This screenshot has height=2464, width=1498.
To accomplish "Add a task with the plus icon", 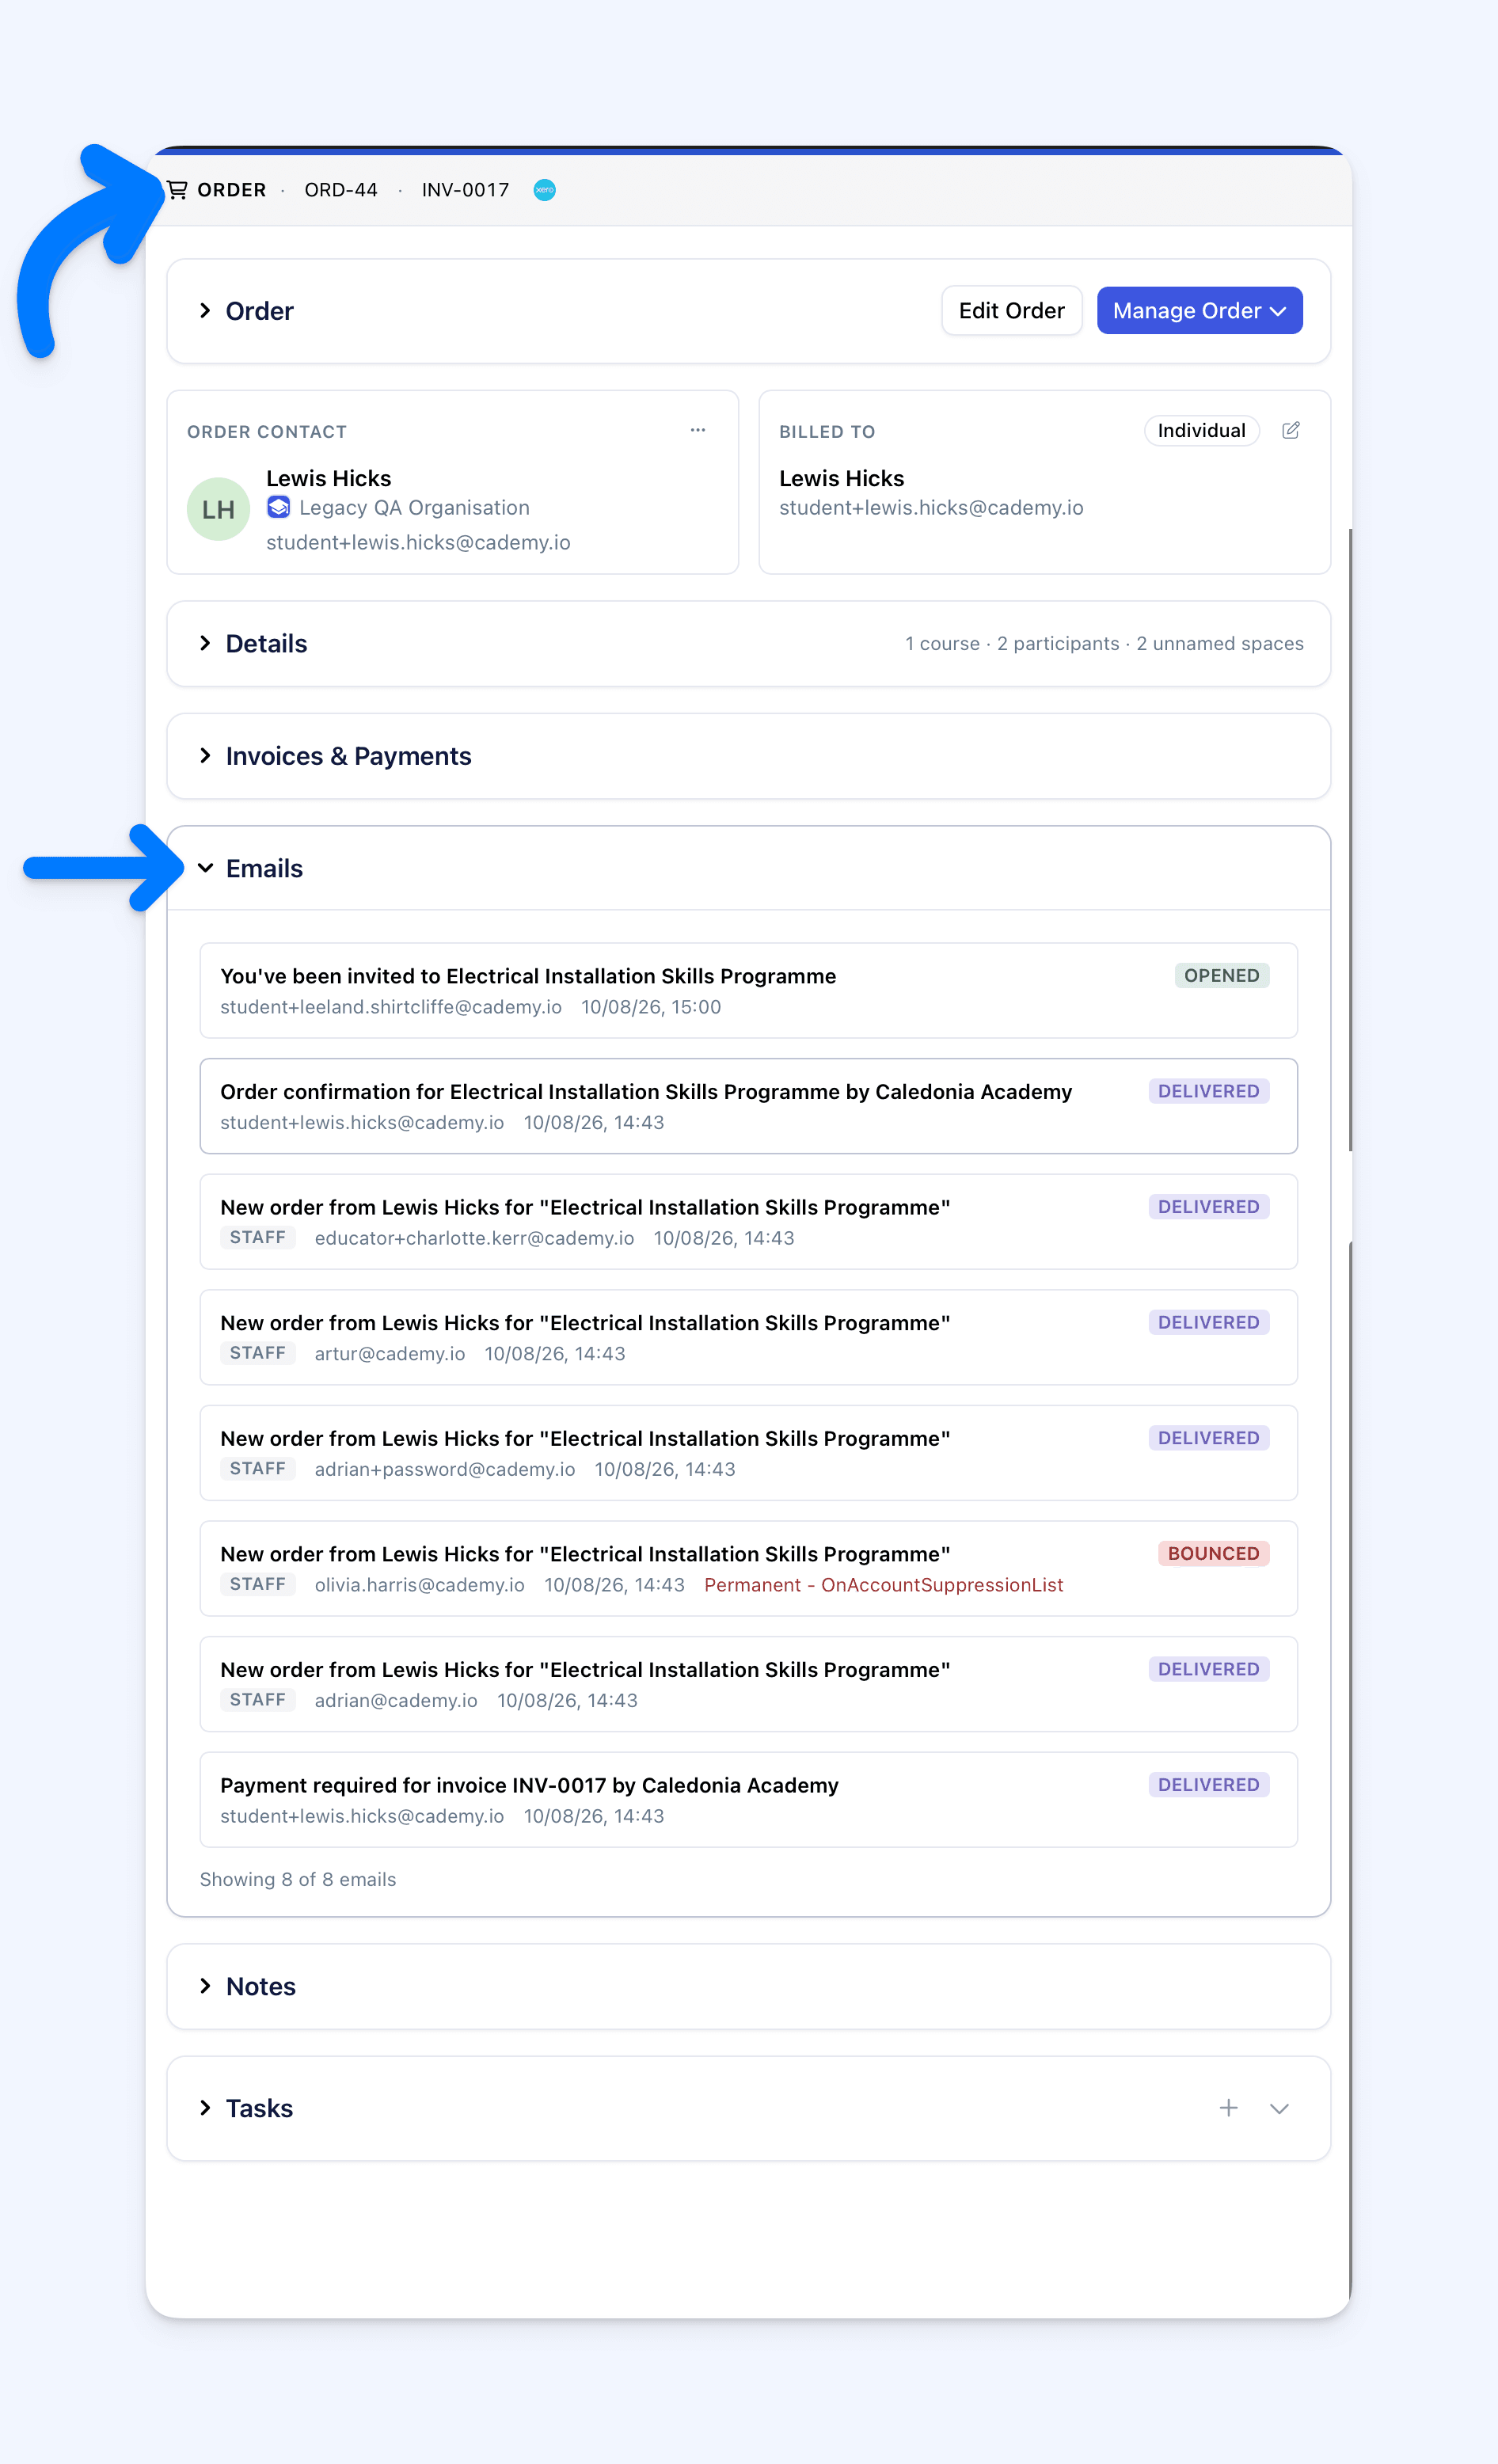I will tap(1229, 2108).
